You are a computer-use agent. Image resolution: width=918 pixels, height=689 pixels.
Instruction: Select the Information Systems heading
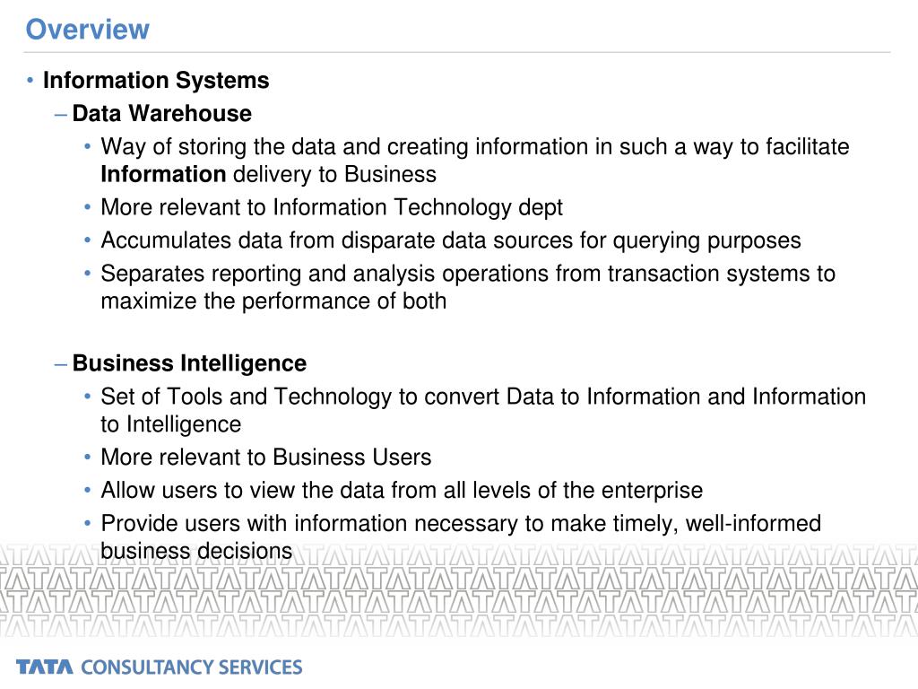[x=156, y=80]
